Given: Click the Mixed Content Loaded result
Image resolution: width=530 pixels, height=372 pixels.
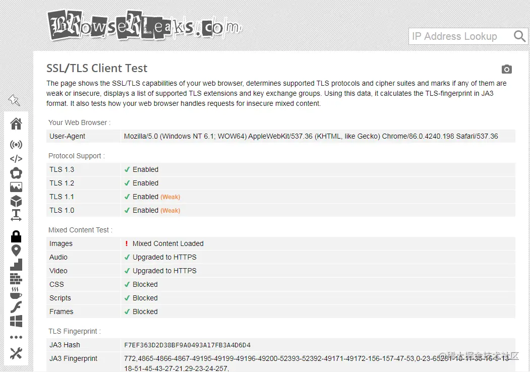Looking at the screenshot, I should click(168, 243).
